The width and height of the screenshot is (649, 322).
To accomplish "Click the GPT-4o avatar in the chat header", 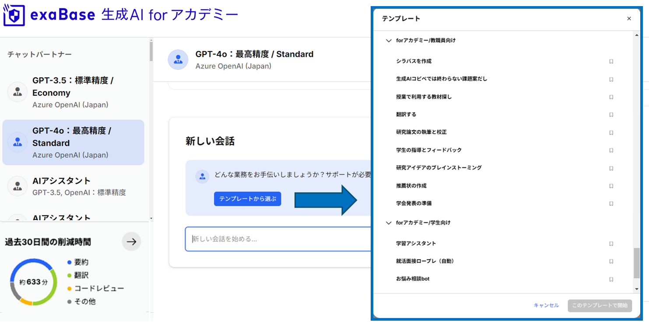I will [178, 59].
